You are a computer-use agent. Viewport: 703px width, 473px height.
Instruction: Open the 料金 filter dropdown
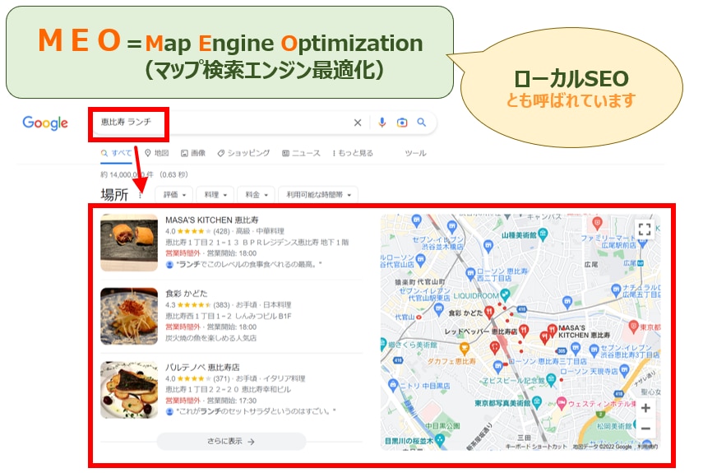pos(257,195)
